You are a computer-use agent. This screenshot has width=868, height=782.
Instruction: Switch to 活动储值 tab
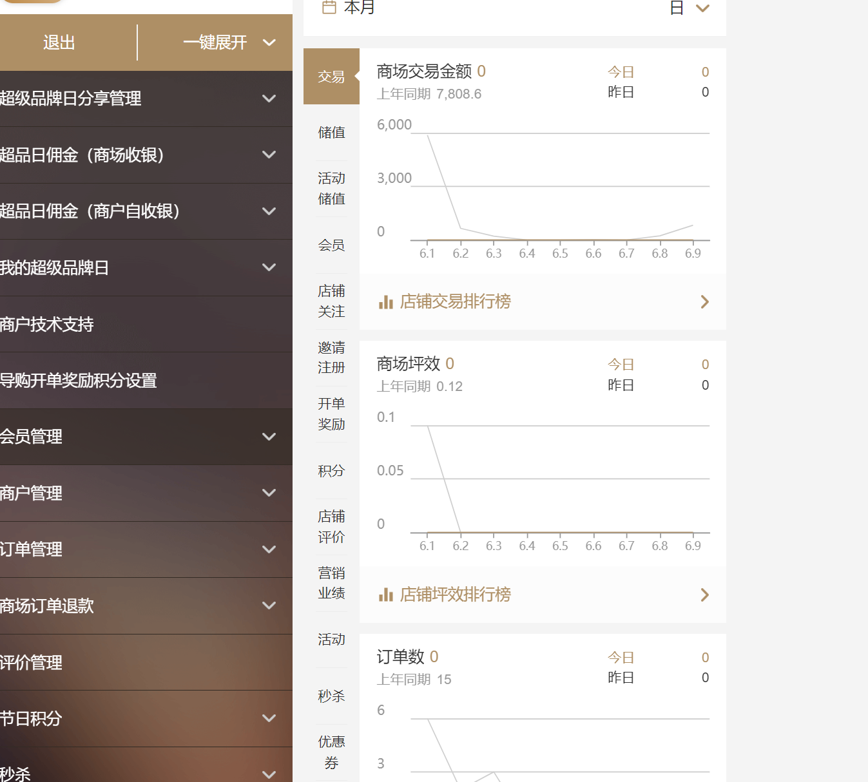pyautogui.click(x=331, y=189)
